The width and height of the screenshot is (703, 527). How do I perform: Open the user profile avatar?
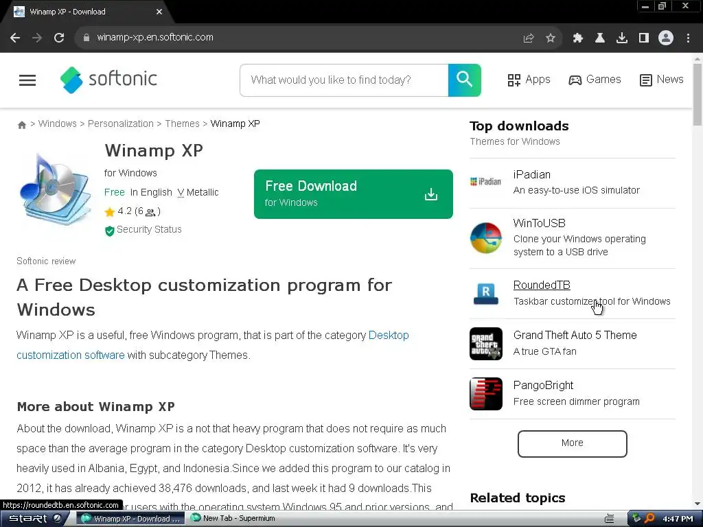[666, 38]
